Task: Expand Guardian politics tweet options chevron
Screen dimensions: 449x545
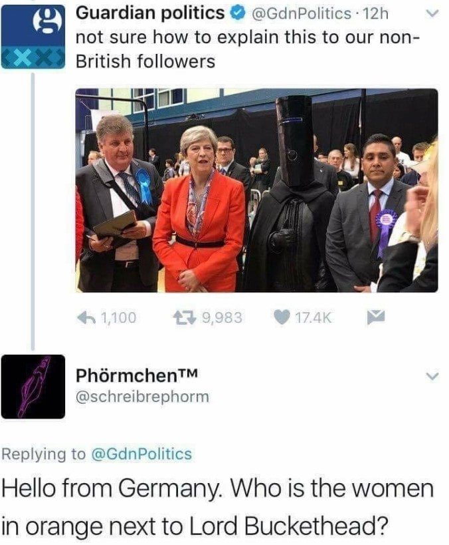Action: 432,14
